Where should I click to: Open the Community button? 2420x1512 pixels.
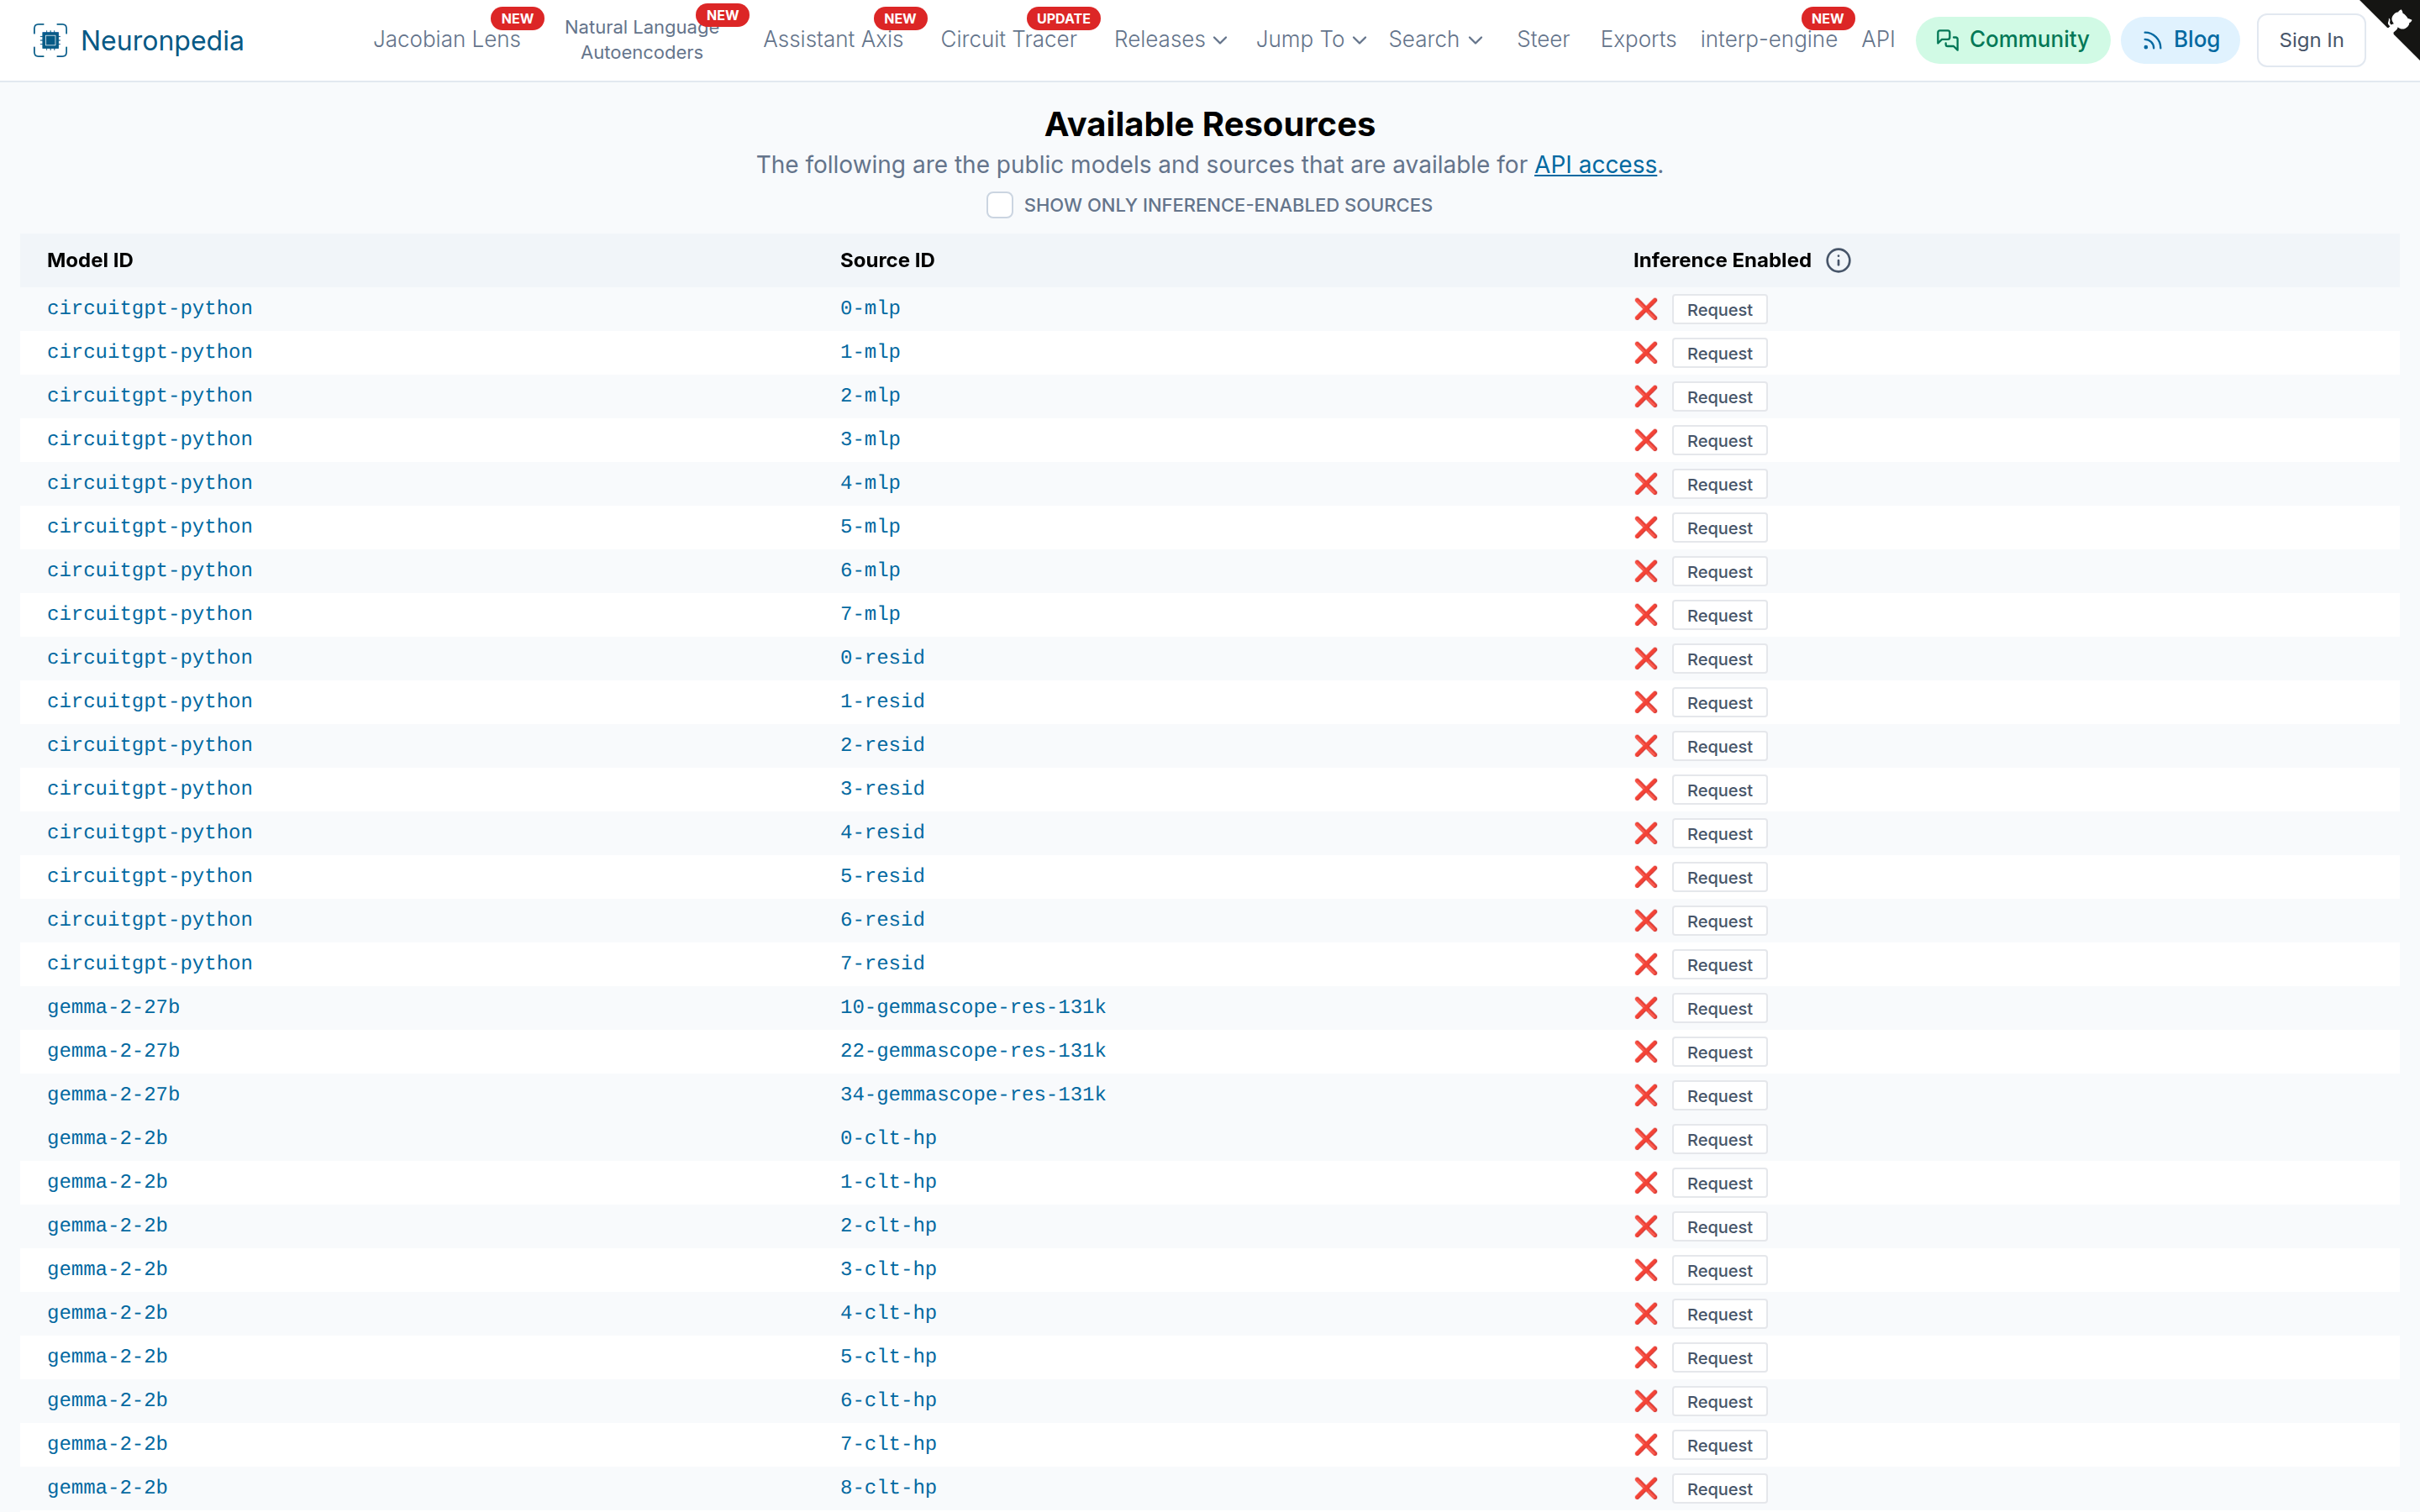[2012, 40]
